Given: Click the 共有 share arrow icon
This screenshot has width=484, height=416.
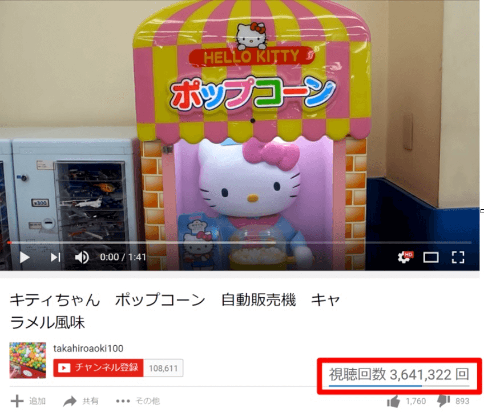Looking at the screenshot, I should coord(70,401).
